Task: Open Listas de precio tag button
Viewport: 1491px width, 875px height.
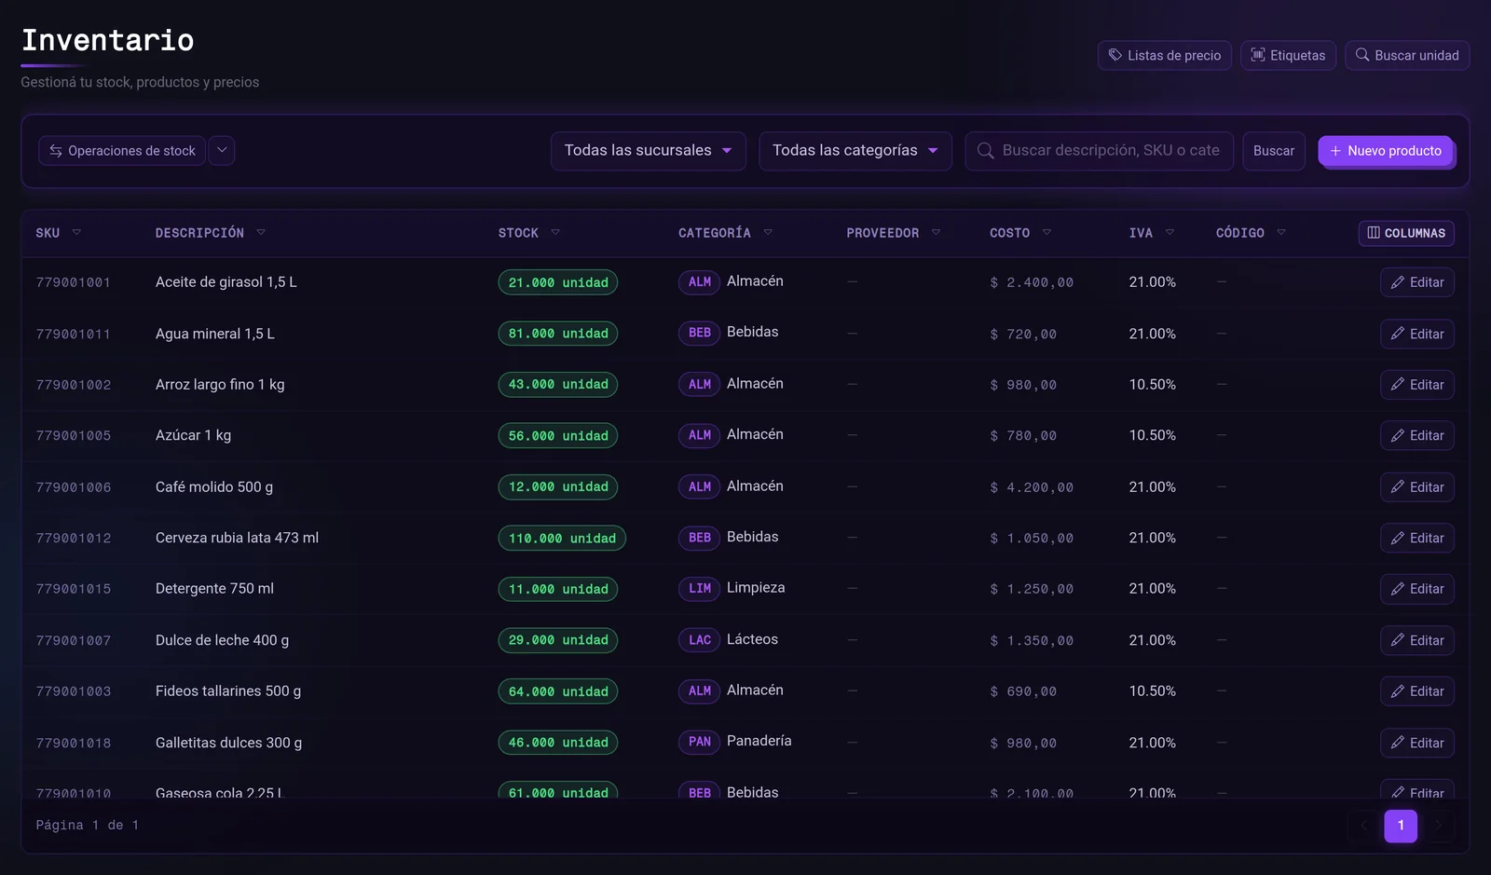Action: click(x=1164, y=55)
